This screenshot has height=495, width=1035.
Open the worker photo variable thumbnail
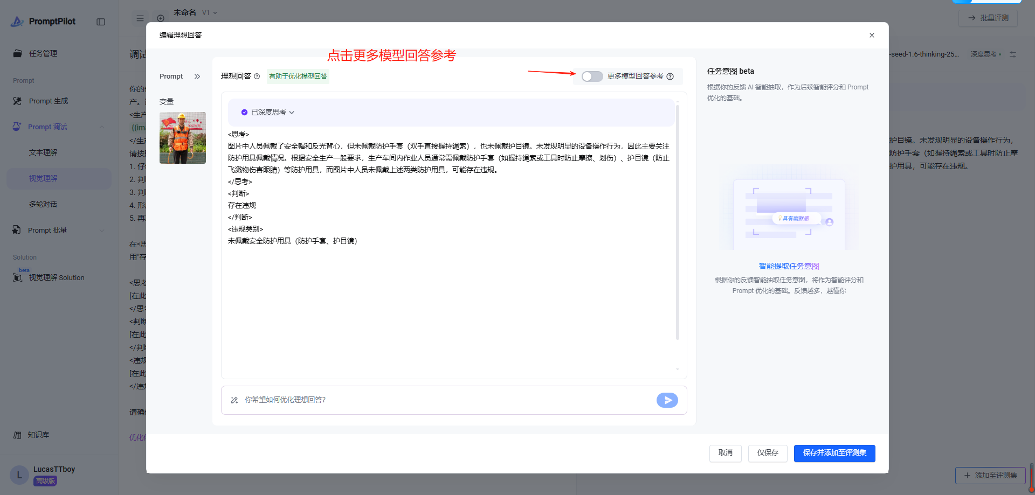click(x=183, y=138)
